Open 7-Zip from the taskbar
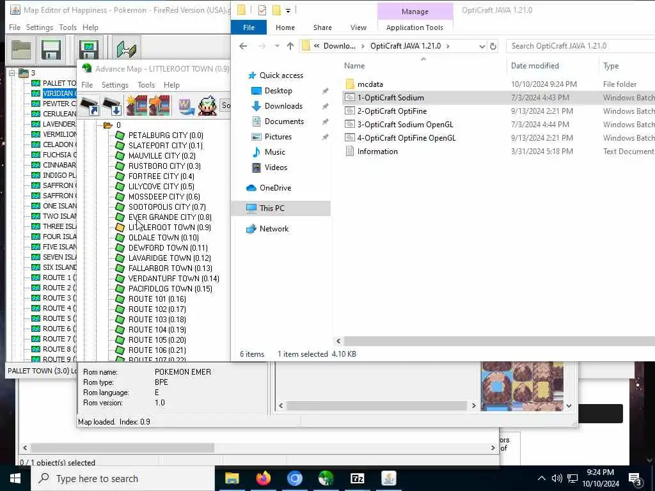 (357, 478)
